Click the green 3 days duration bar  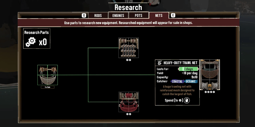tap(188, 69)
